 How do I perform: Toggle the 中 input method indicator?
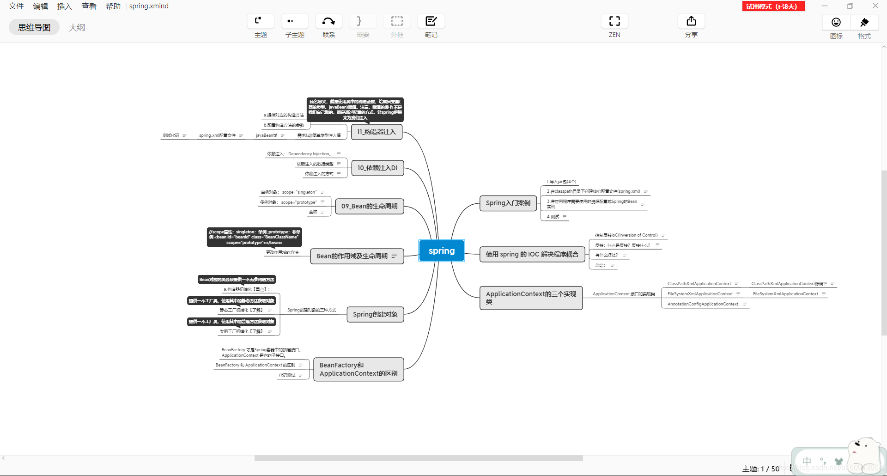pos(807,461)
